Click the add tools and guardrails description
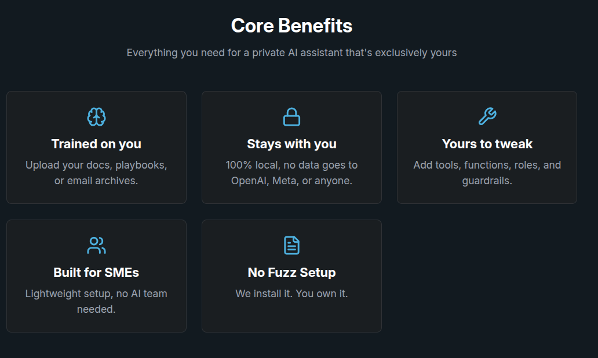598x358 pixels. pyautogui.click(x=487, y=173)
